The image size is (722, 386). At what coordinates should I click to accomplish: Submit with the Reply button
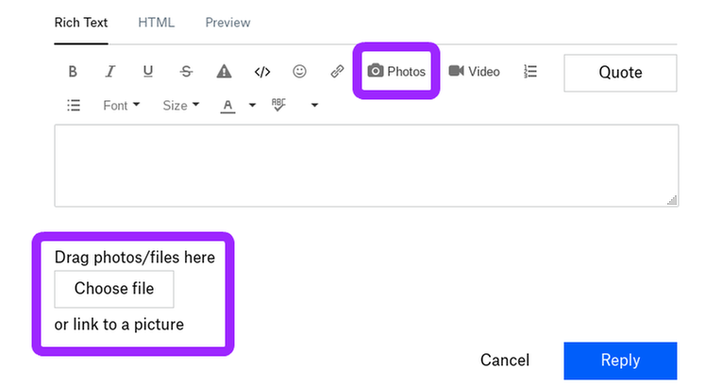coord(620,361)
